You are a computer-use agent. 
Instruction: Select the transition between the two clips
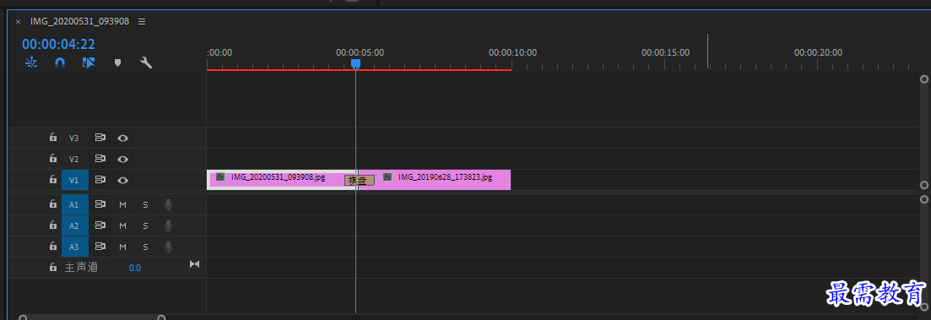coord(360,181)
